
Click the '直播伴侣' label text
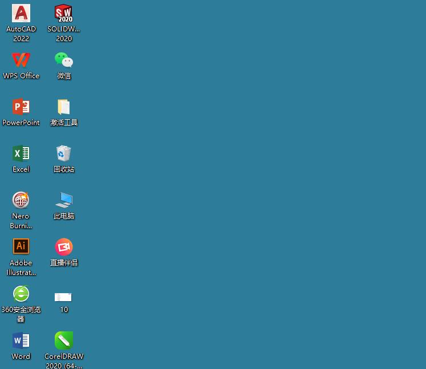pyautogui.click(x=64, y=263)
